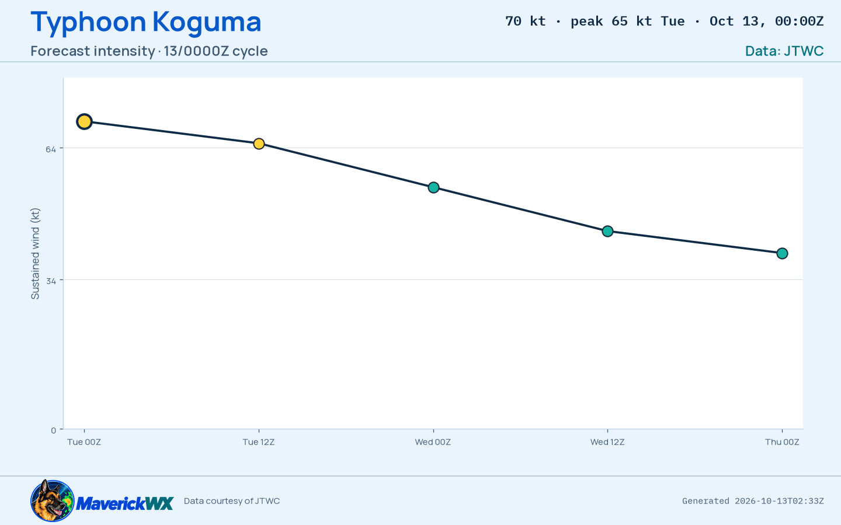The image size is (841, 525).
Task: Click the 'Data: JTWC' source label
Action: coord(784,51)
